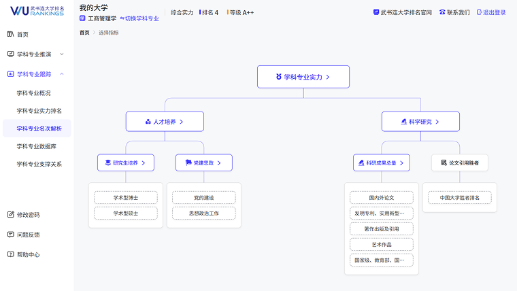Expand the 学科专业推演 menu chevron

[x=62, y=54]
